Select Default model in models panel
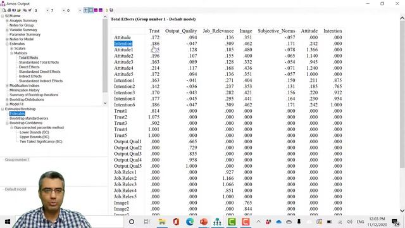 click(x=15, y=189)
